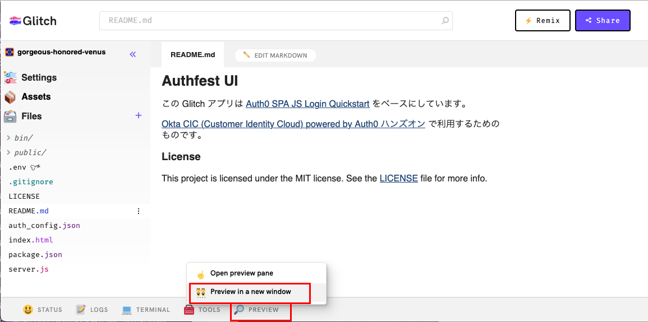Screen dimensions: 648x322
Task: Select Preview in a new window
Action: pos(256,292)
